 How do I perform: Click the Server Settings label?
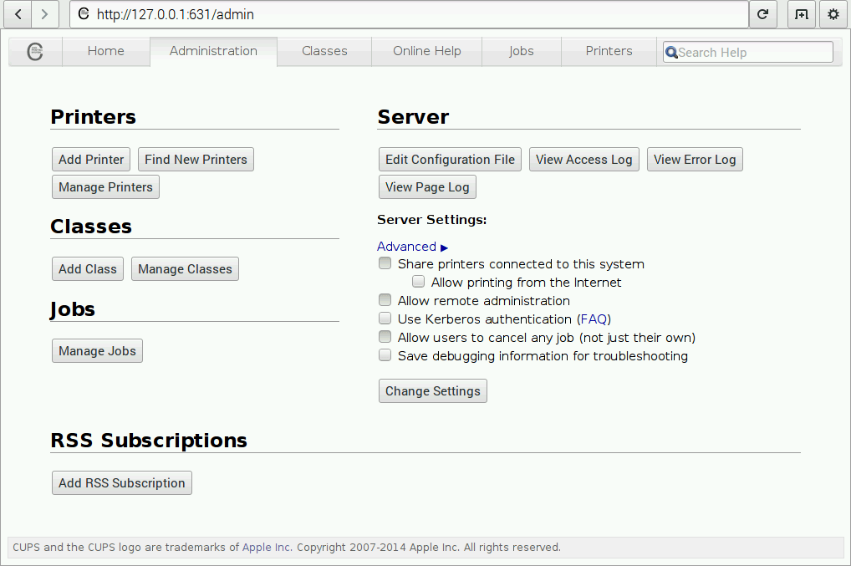432,220
